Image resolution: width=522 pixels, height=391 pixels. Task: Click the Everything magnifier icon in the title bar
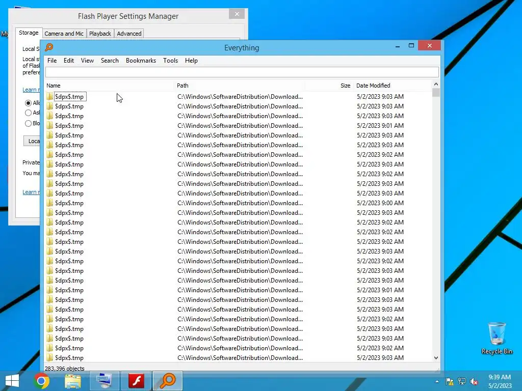pos(49,47)
